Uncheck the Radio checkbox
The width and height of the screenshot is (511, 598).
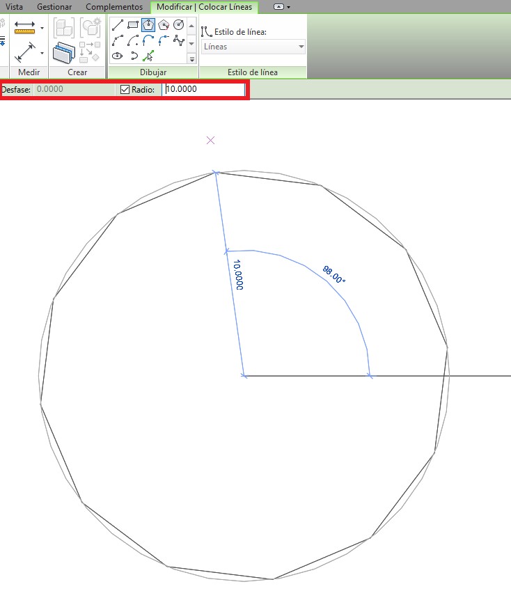125,90
